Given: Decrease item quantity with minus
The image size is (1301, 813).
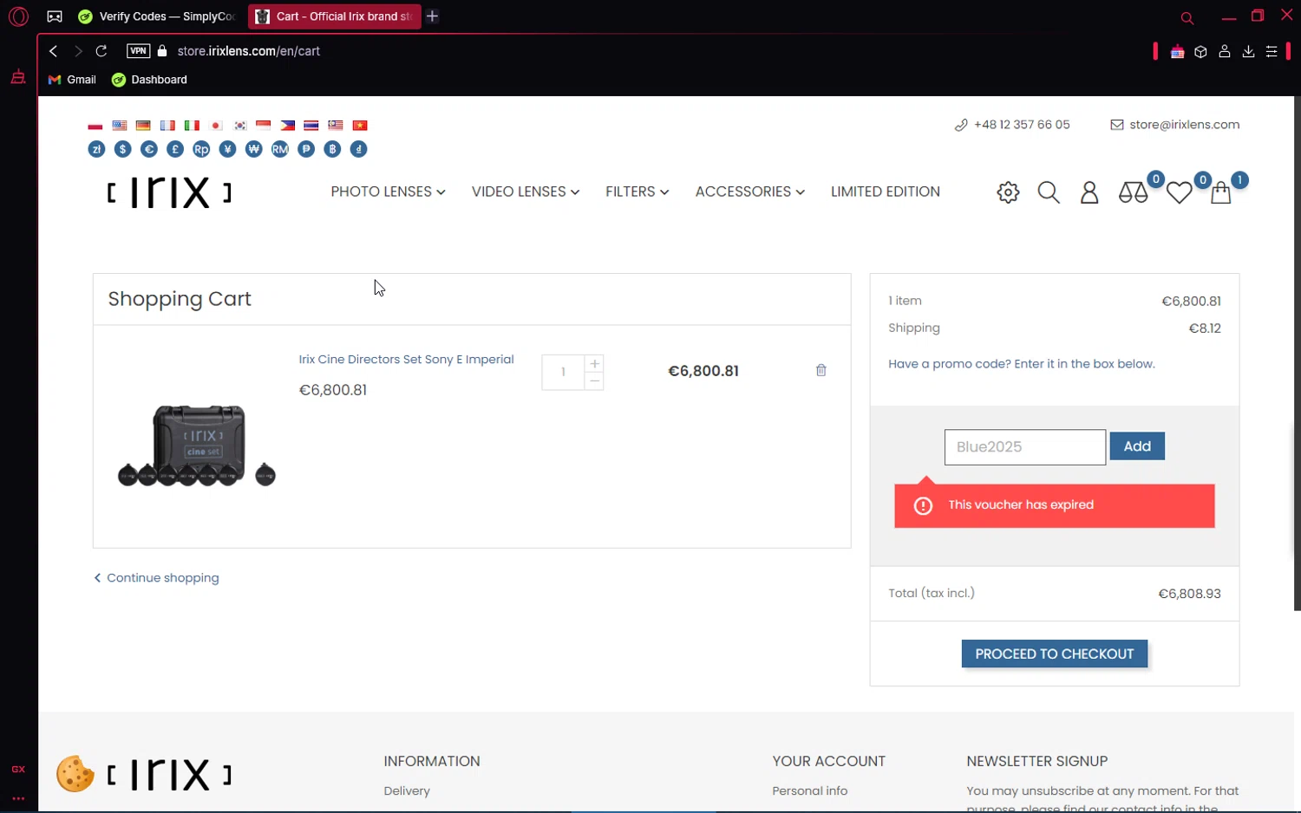Looking at the screenshot, I should pyautogui.click(x=594, y=381).
